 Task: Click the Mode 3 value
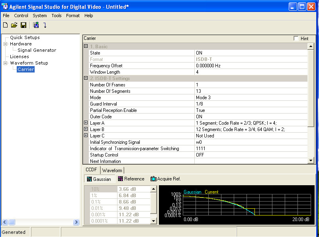point(251,98)
